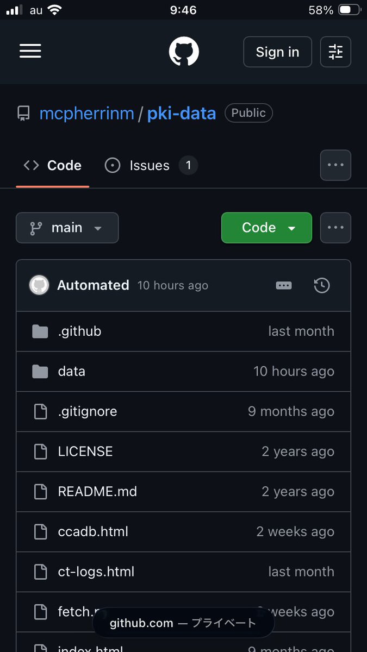Click the Automated commit author avatar
Viewport: 367px width, 652px height.
(39, 285)
